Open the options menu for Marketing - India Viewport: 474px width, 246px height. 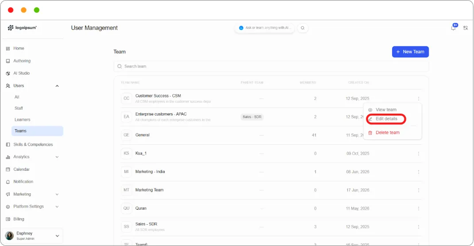(418, 172)
